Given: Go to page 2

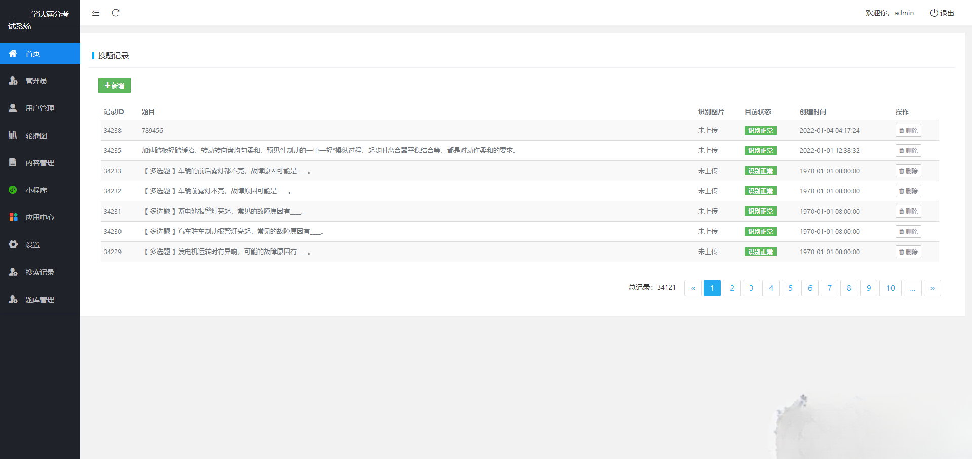Looking at the screenshot, I should tap(732, 288).
